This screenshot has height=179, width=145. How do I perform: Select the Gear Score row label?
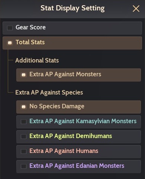pyautogui.click(x=30, y=27)
